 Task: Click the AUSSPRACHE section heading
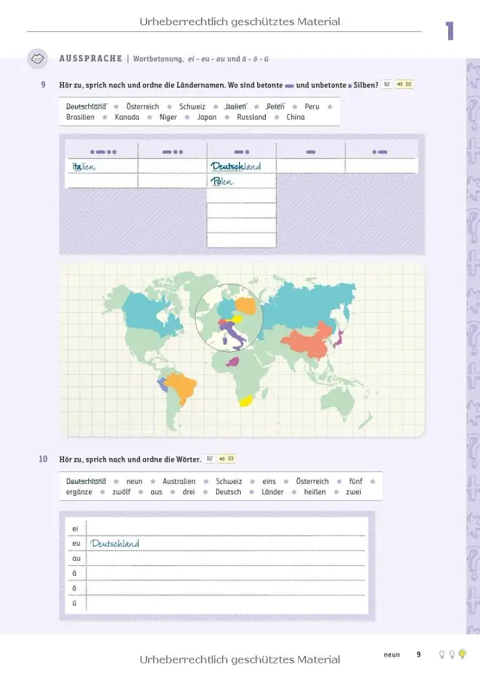click(x=90, y=58)
